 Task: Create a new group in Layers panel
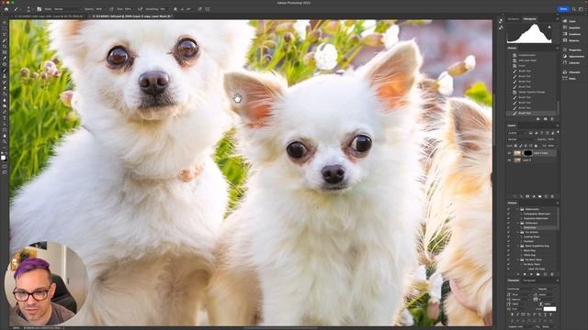coord(539,196)
